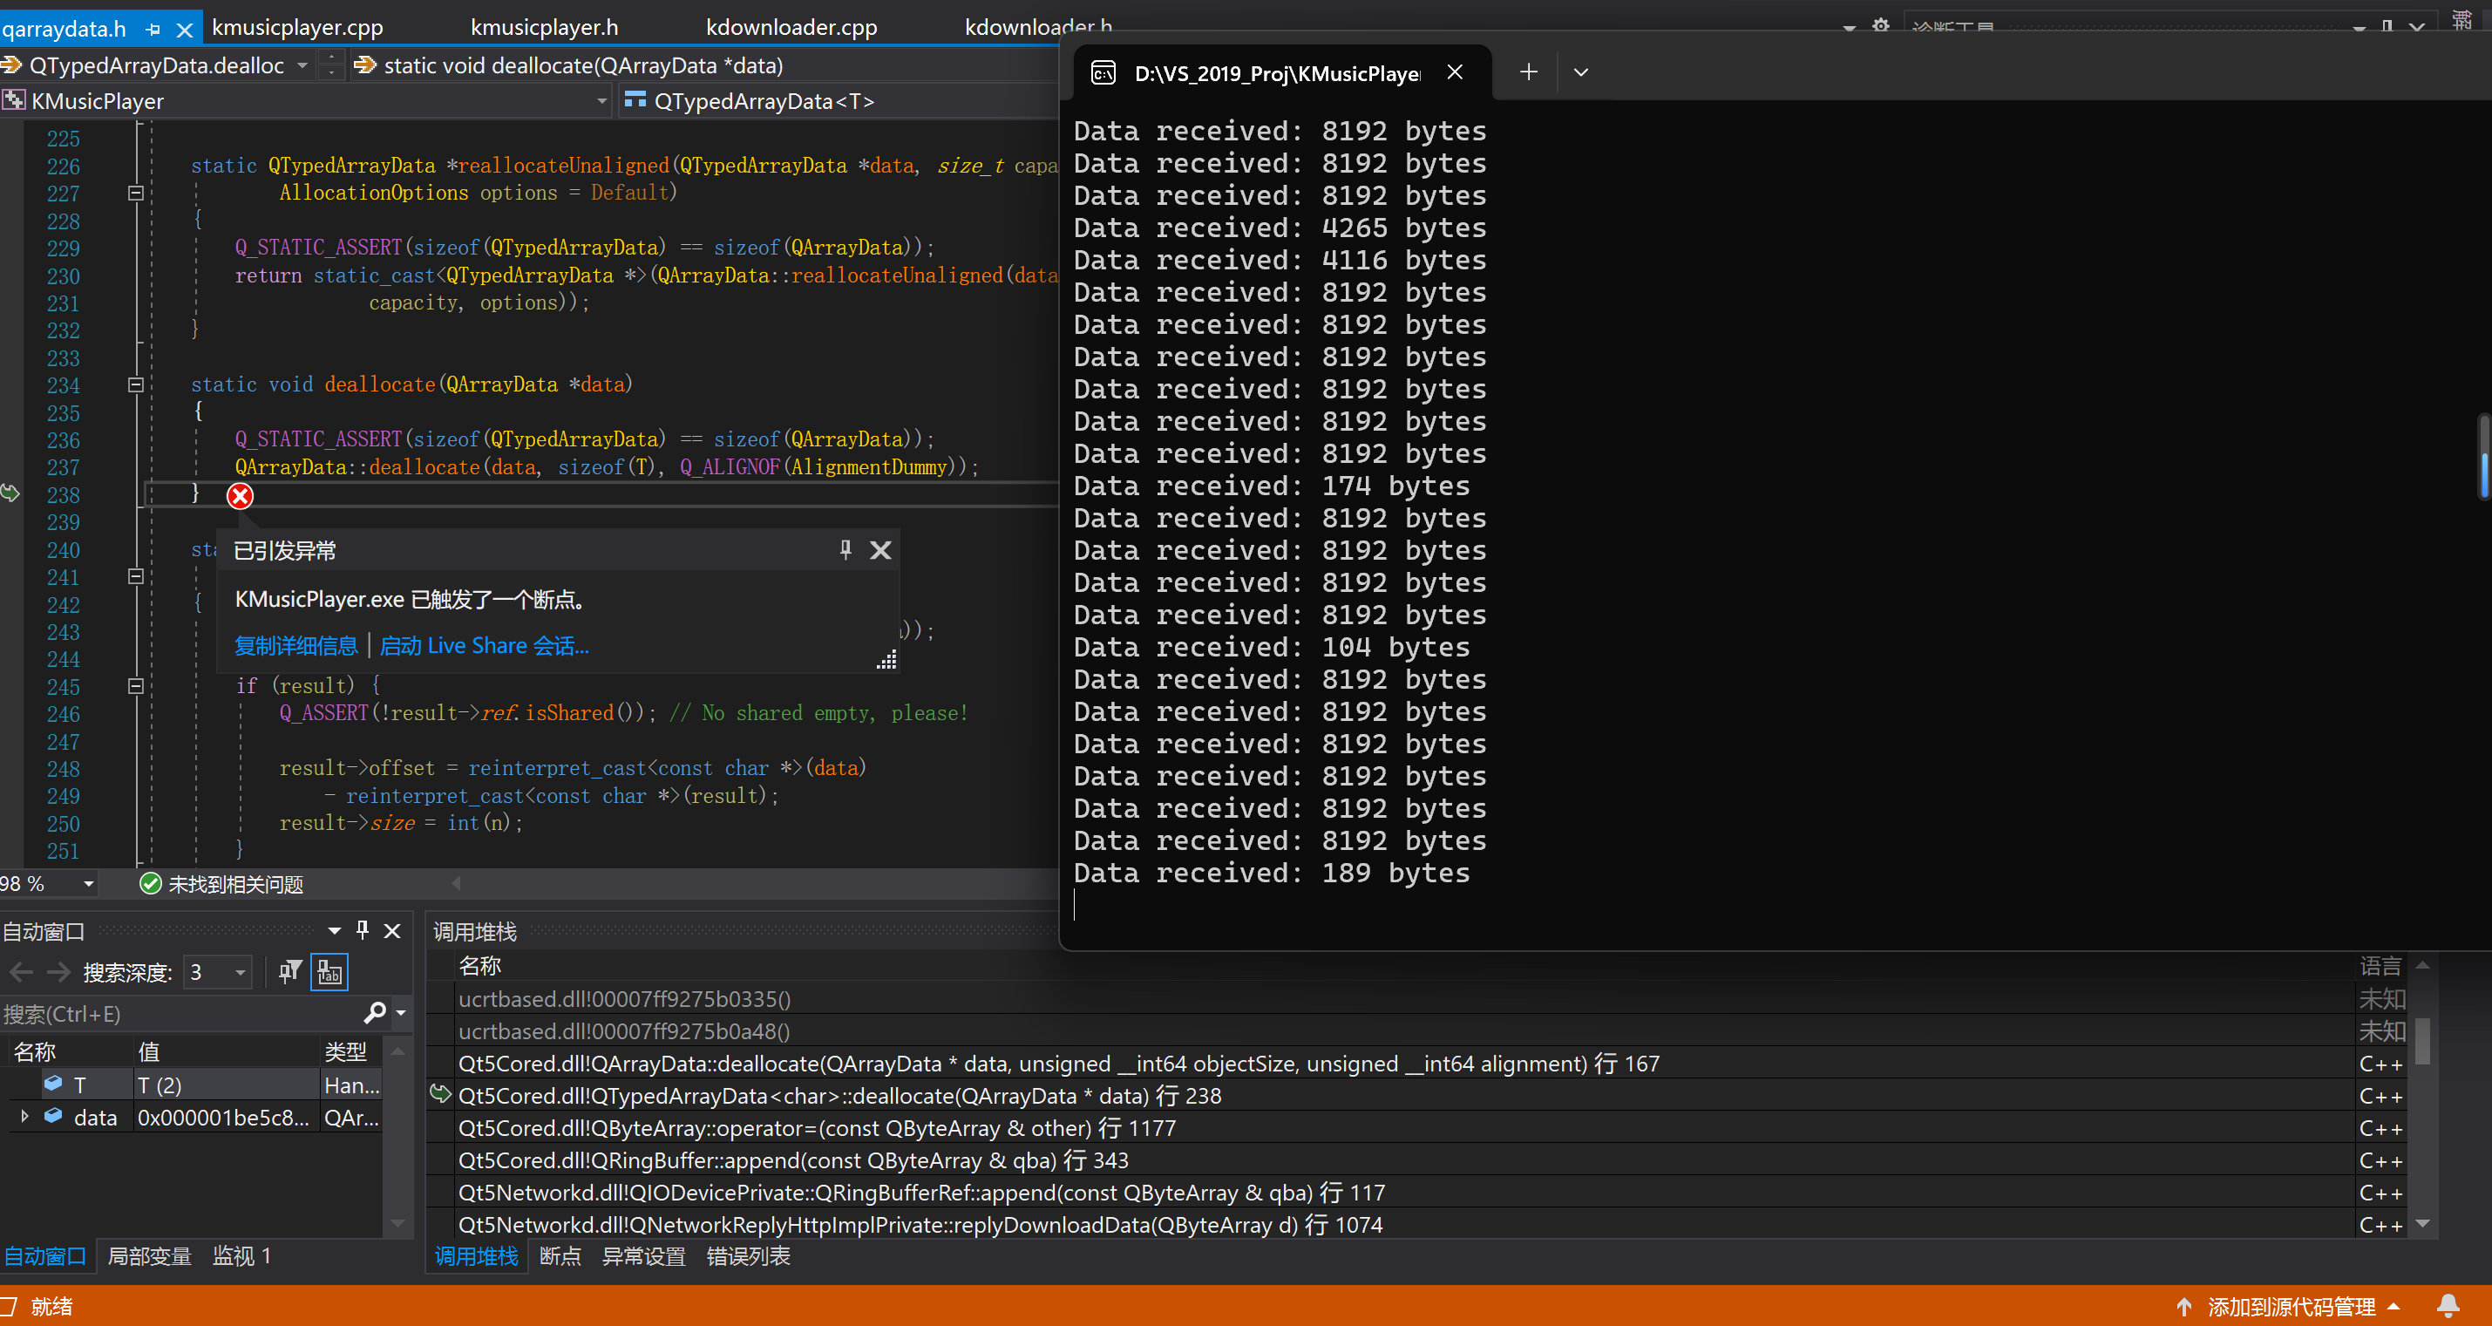Pin the Autos window panel

363,930
